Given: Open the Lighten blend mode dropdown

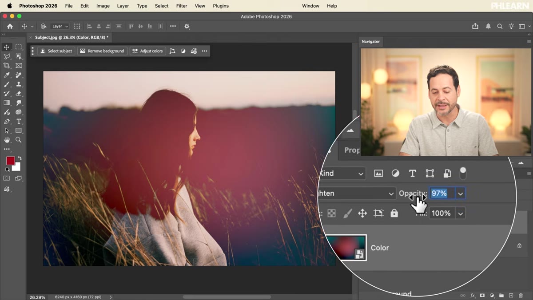Looking at the screenshot, I should [357, 193].
